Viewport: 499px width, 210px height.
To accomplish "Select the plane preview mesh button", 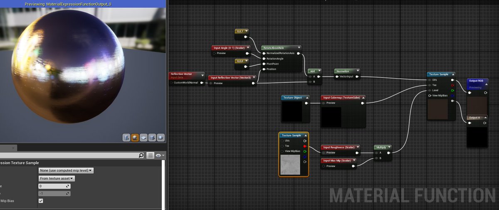I will (x=143, y=138).
